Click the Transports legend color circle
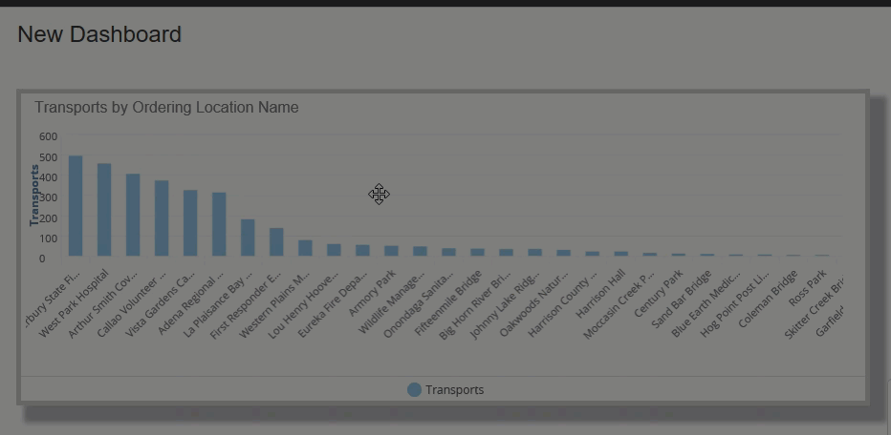The width and height of the screenshot is (891, 435). (414, 389)
